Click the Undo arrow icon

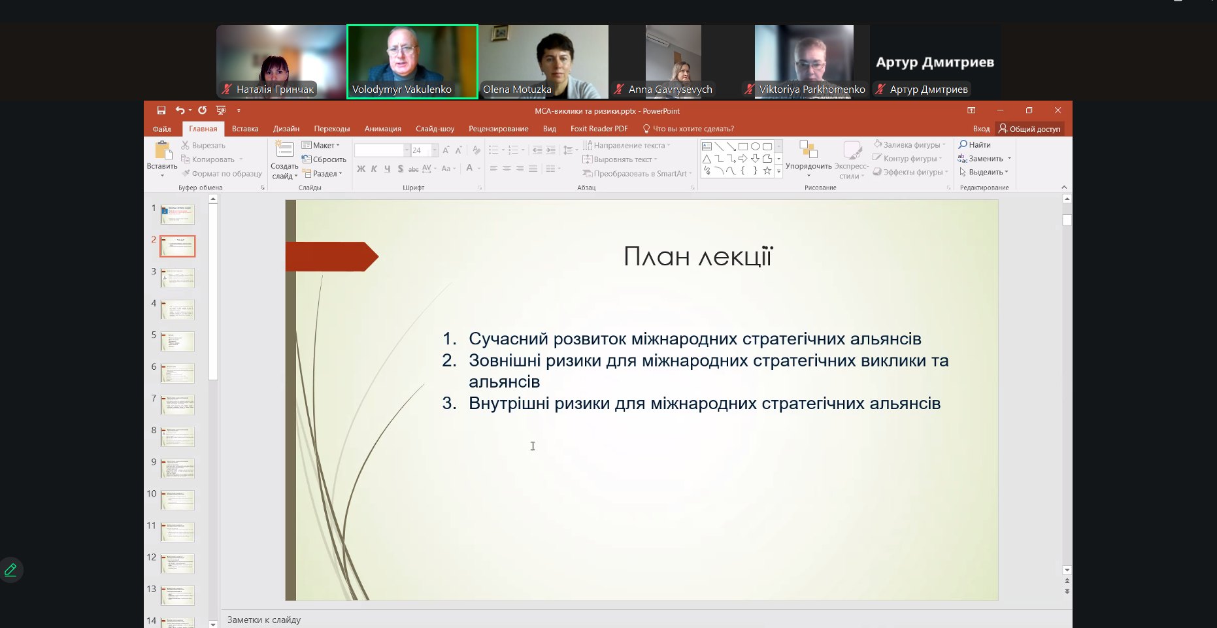pos(180,110)
